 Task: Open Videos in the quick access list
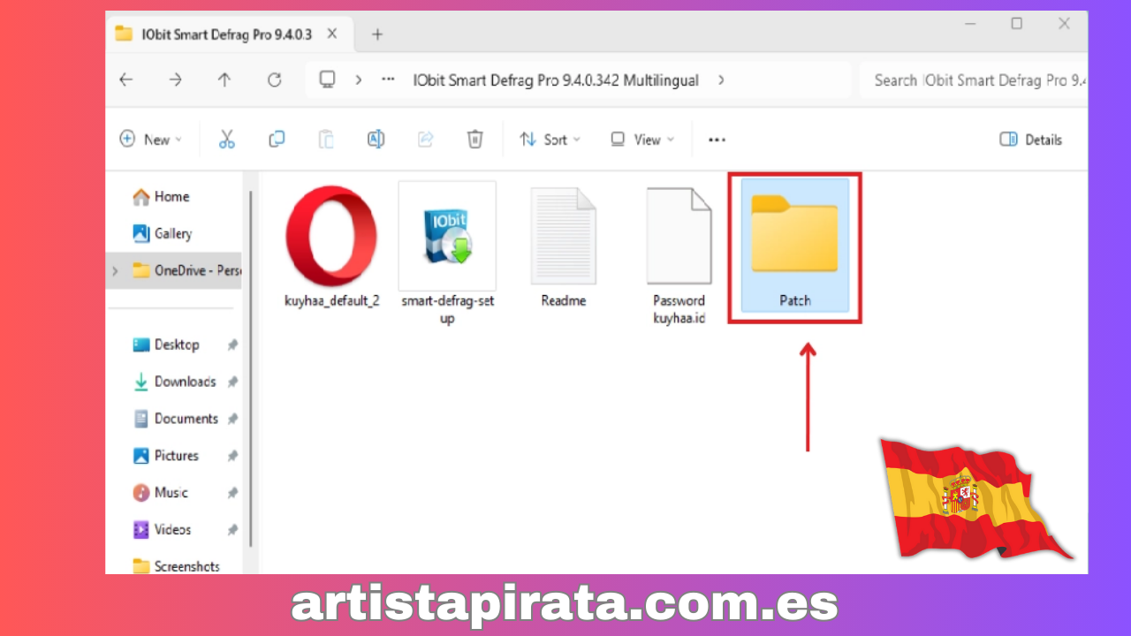[x=162, y=530]
